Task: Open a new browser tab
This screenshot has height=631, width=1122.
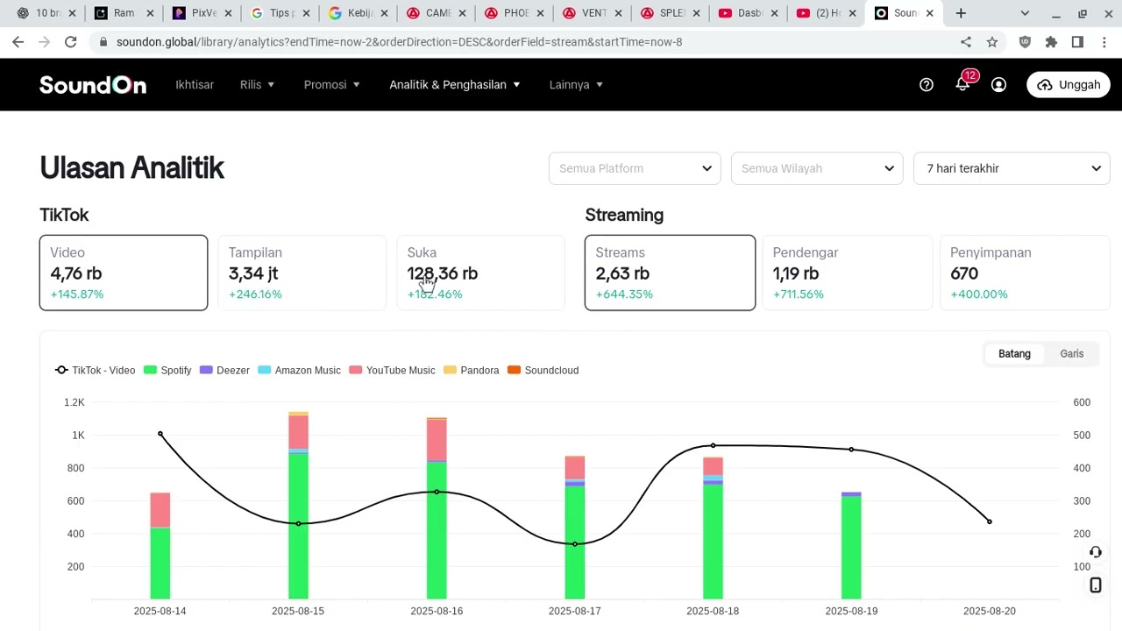Action: point(961,13)
